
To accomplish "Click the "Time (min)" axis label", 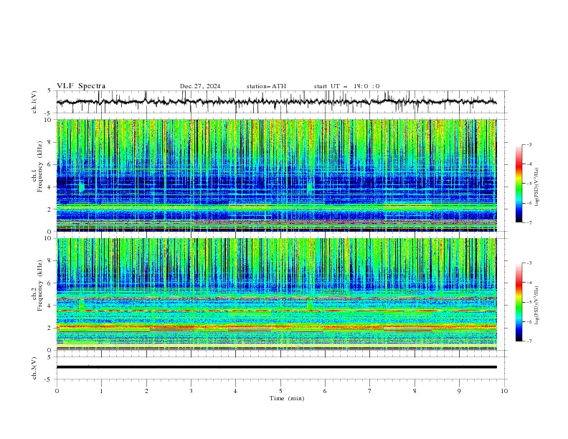I will [287, 398].
